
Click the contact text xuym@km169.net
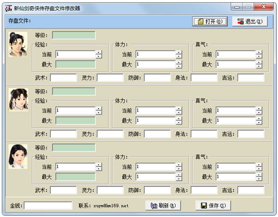tap(111, 206)
